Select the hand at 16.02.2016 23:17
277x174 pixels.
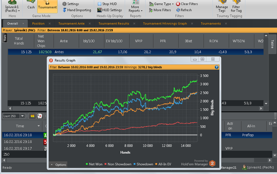click(18, 148)
